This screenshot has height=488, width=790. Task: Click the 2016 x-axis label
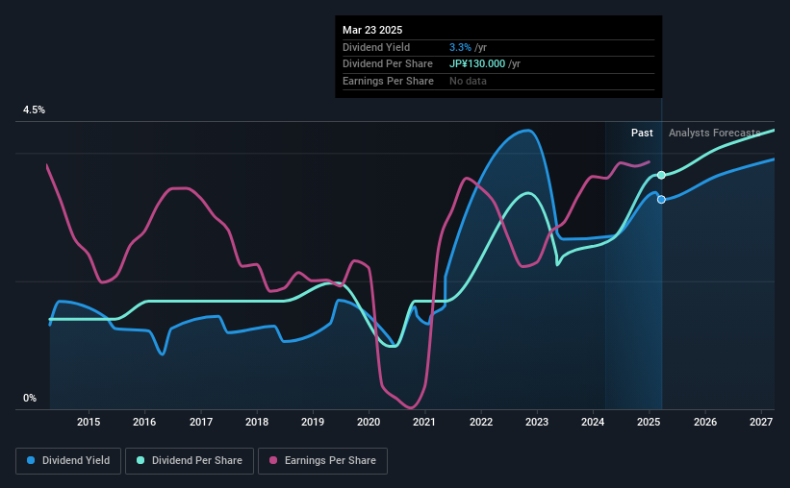[144, 422]
